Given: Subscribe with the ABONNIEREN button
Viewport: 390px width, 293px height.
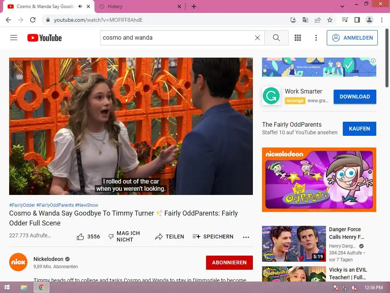Looking at the screenshot, I should click(x=229, y=262).
